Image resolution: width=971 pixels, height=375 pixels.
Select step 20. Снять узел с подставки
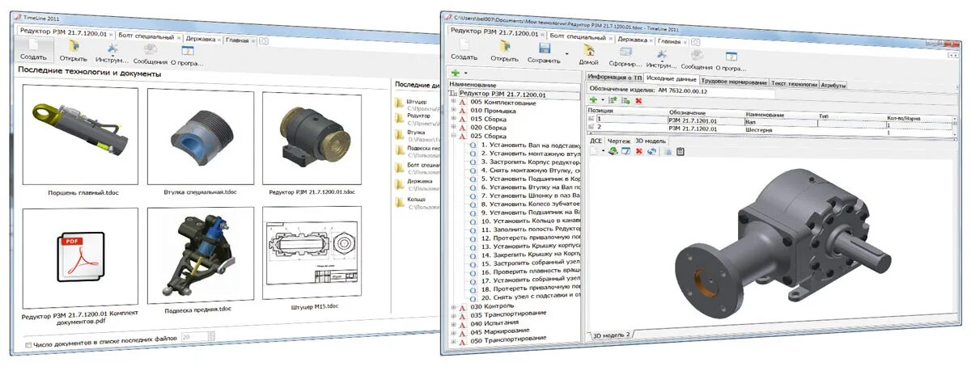point(532,297)
